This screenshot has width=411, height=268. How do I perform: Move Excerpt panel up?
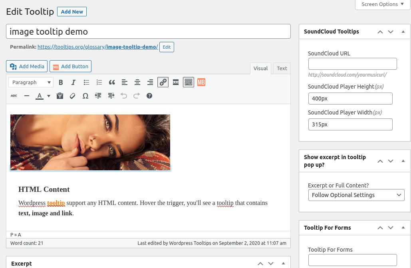[260, 264]
